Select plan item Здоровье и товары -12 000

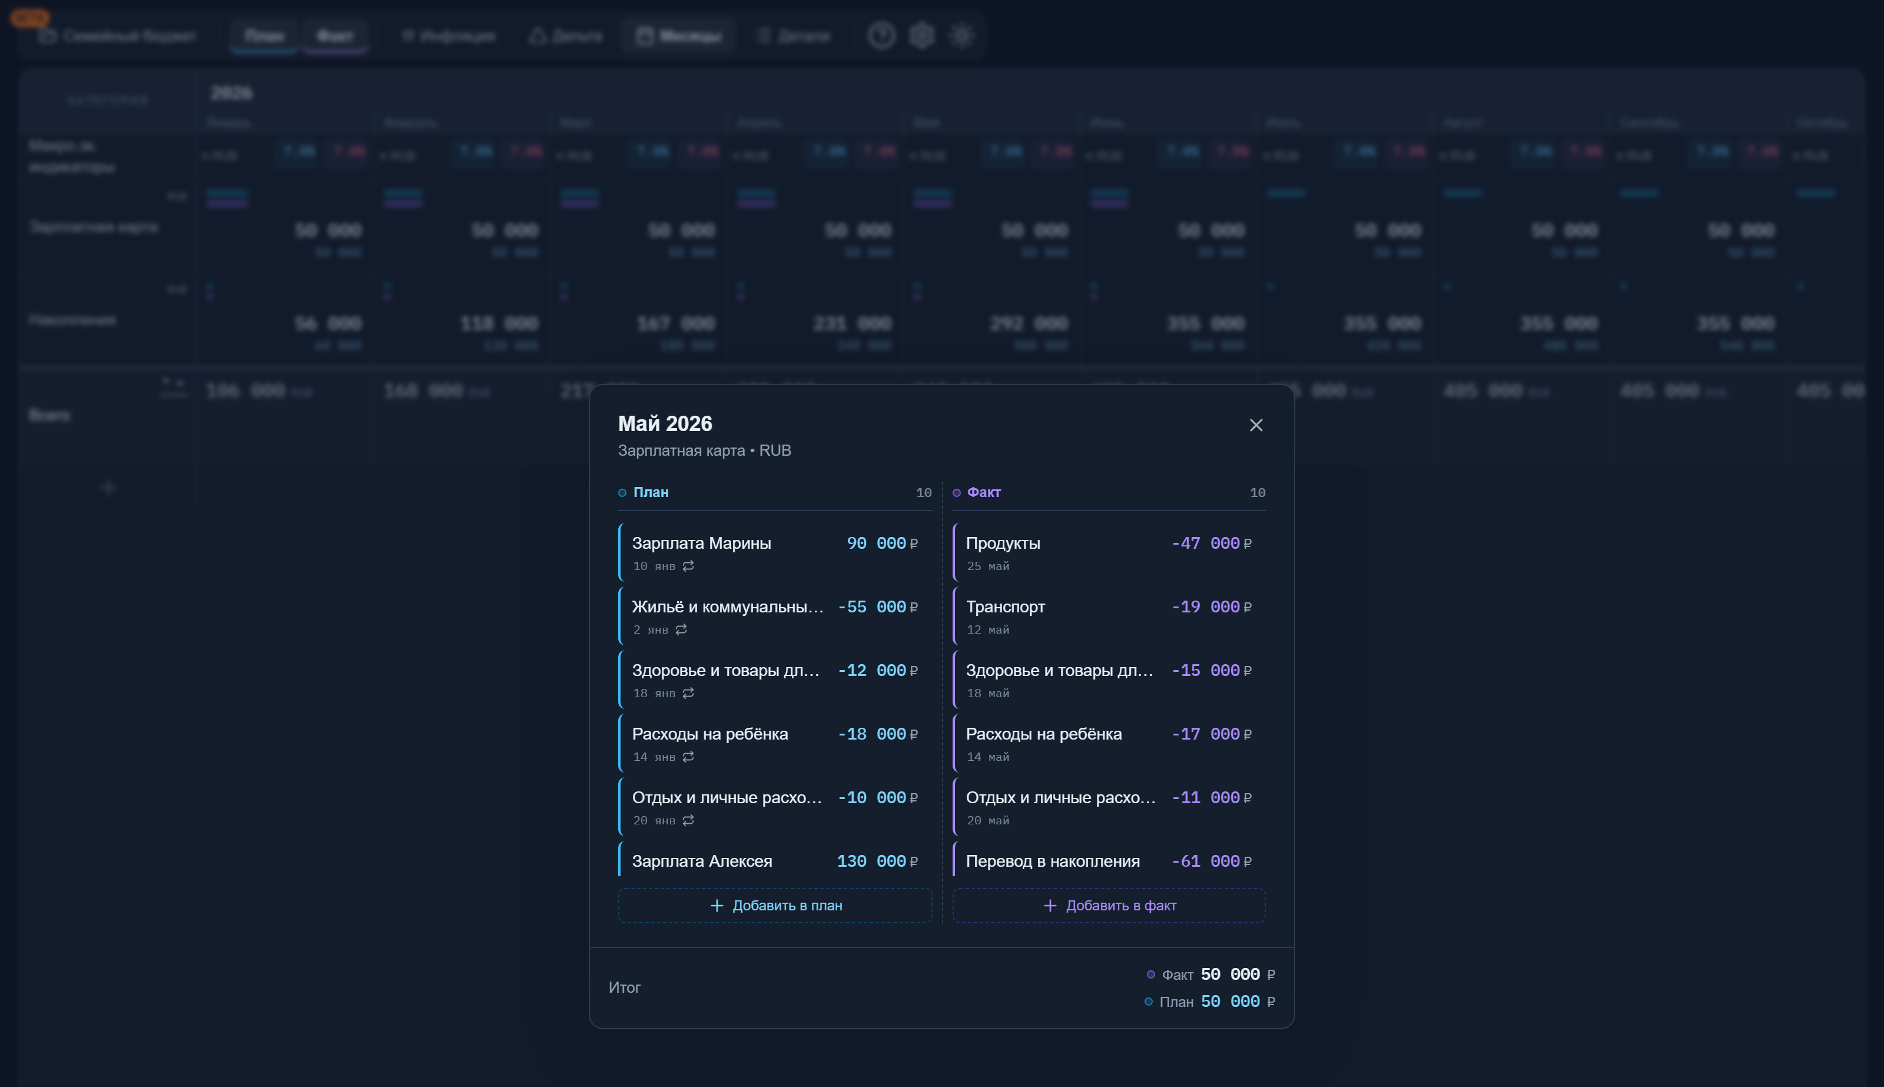pos(775,680)
